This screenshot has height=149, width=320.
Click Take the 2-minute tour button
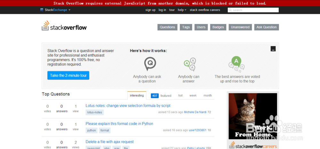68,75
